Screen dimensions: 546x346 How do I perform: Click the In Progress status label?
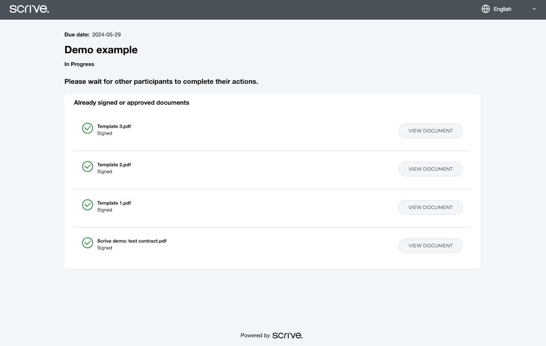point(79,65)
